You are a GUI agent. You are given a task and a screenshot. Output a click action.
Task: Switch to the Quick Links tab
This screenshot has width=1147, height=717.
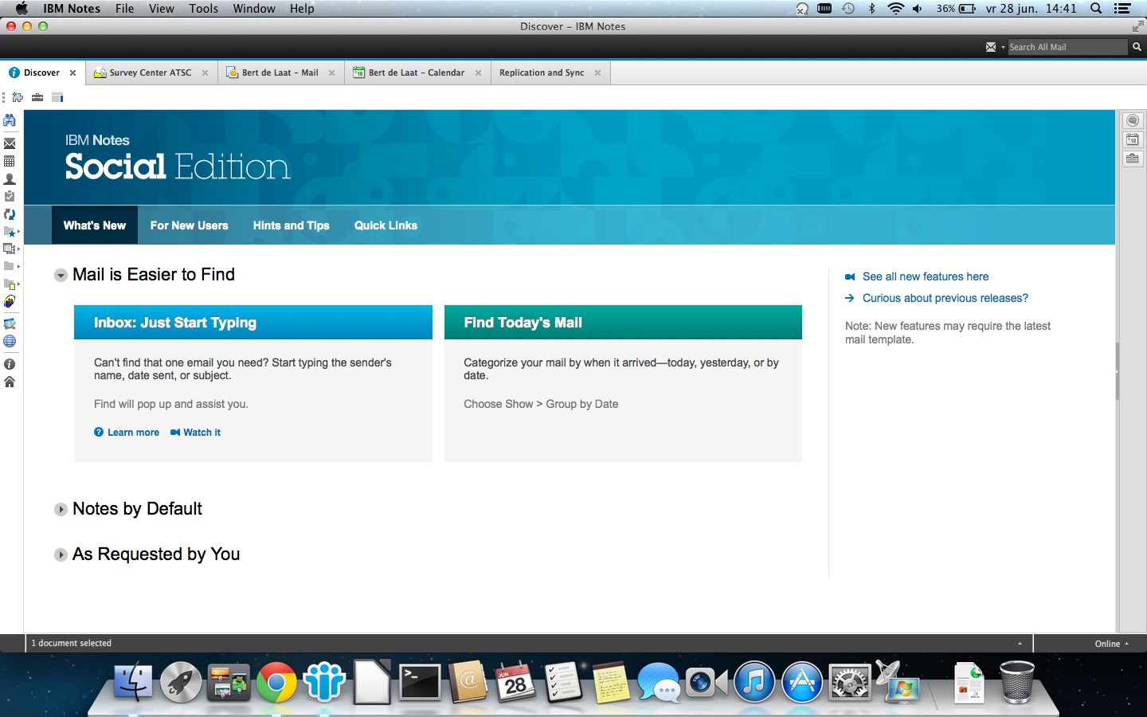386,225
